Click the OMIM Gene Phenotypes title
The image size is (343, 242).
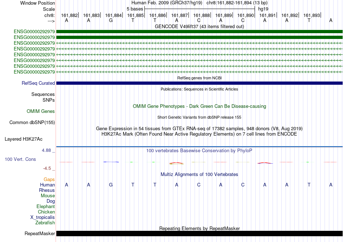tap(199, 106)
